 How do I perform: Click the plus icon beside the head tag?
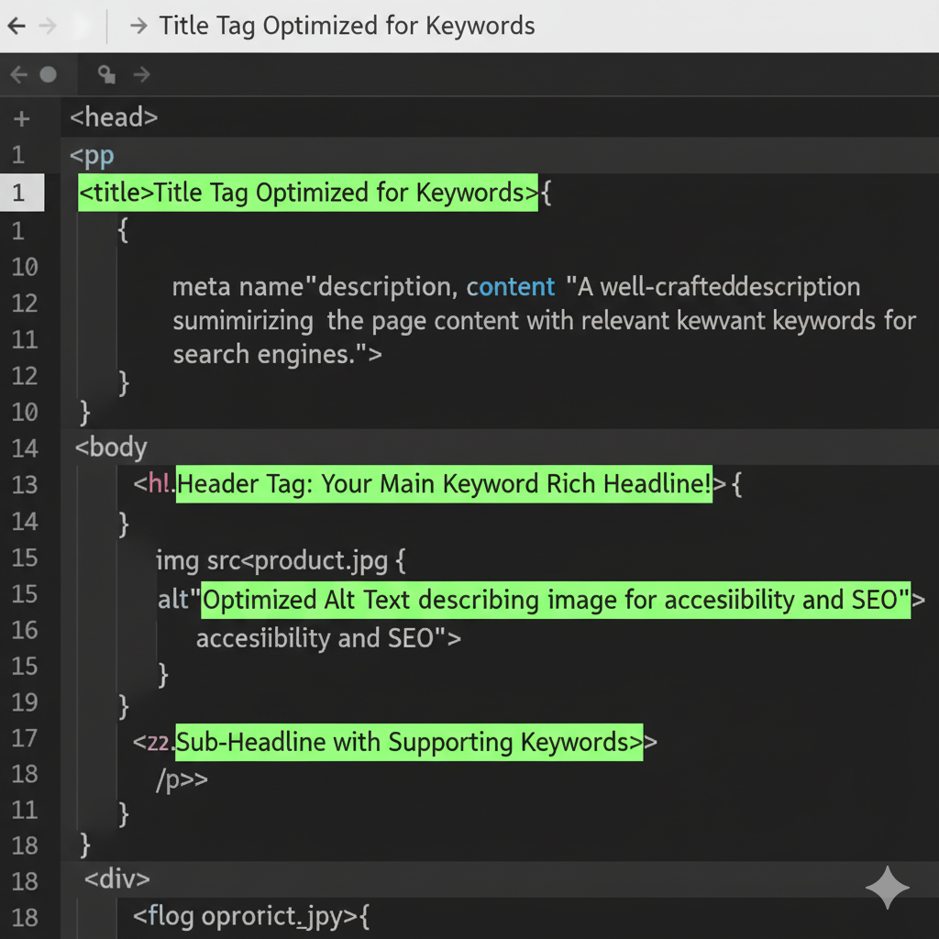pyautogui.click(x=22, y=119)
